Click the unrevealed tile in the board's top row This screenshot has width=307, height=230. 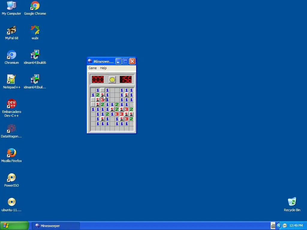(x=103, y=90)
